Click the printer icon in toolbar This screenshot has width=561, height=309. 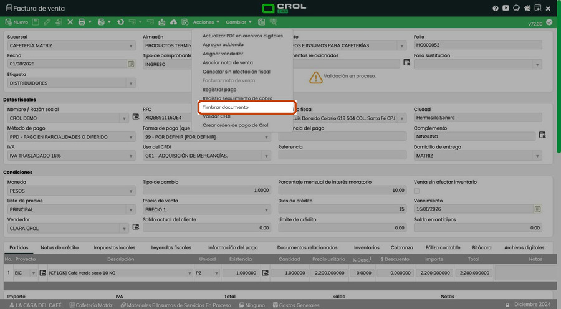pos(82,22)
